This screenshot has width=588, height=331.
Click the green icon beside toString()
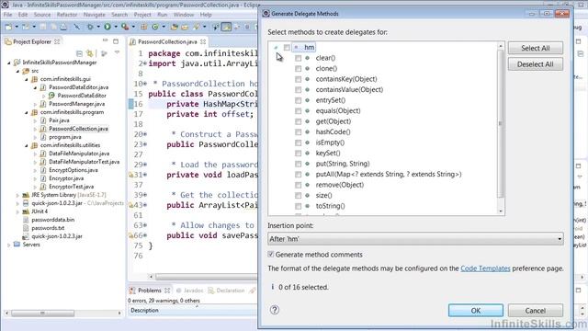tap(308, 206)
